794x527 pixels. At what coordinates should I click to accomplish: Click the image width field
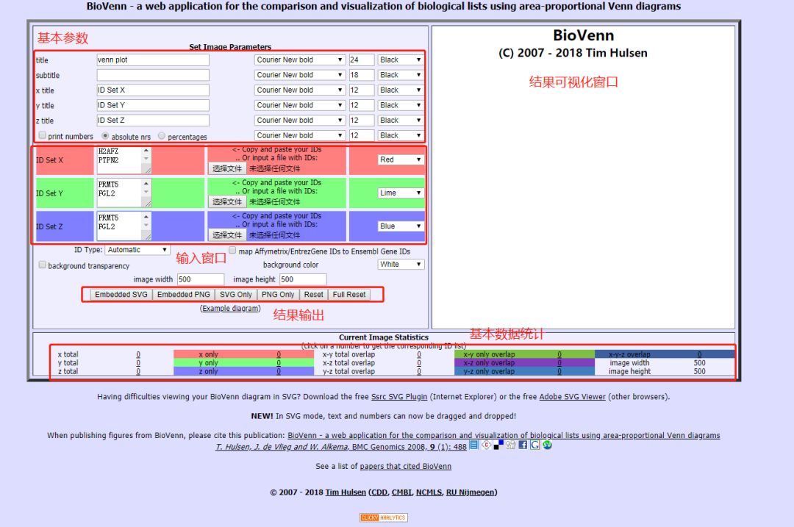[201, 279]
